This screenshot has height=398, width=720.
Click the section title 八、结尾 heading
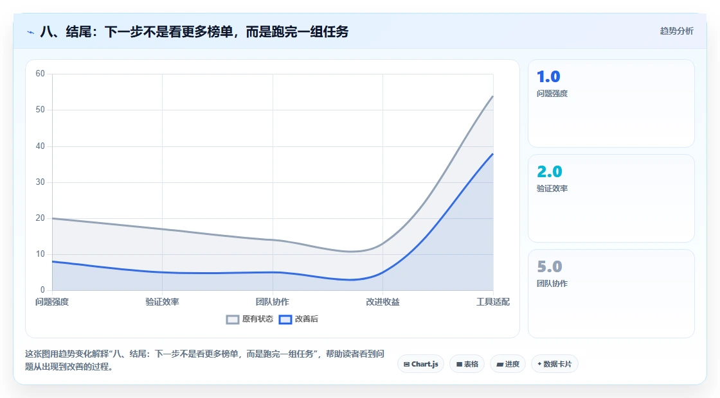[194, 31]
